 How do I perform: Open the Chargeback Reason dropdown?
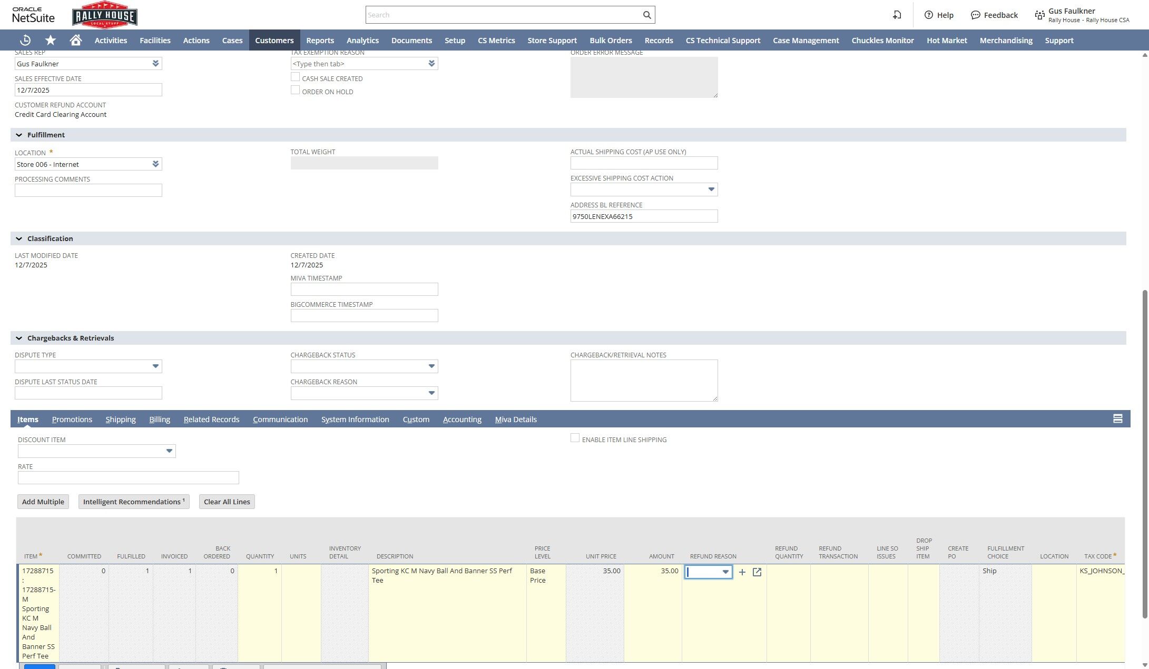[x=431, y=393]
